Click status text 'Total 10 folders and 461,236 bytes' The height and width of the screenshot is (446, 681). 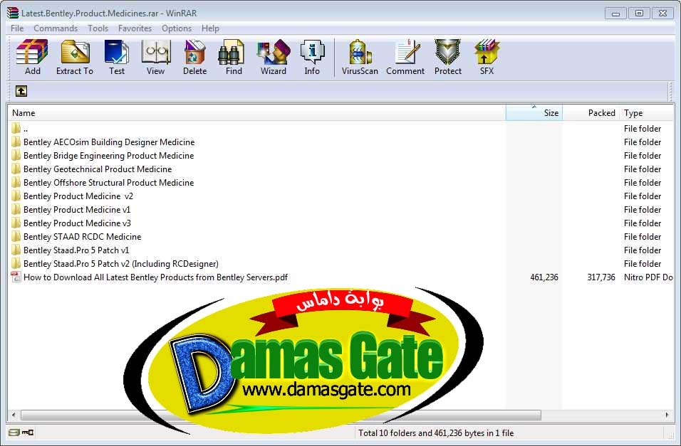(436, 433)
